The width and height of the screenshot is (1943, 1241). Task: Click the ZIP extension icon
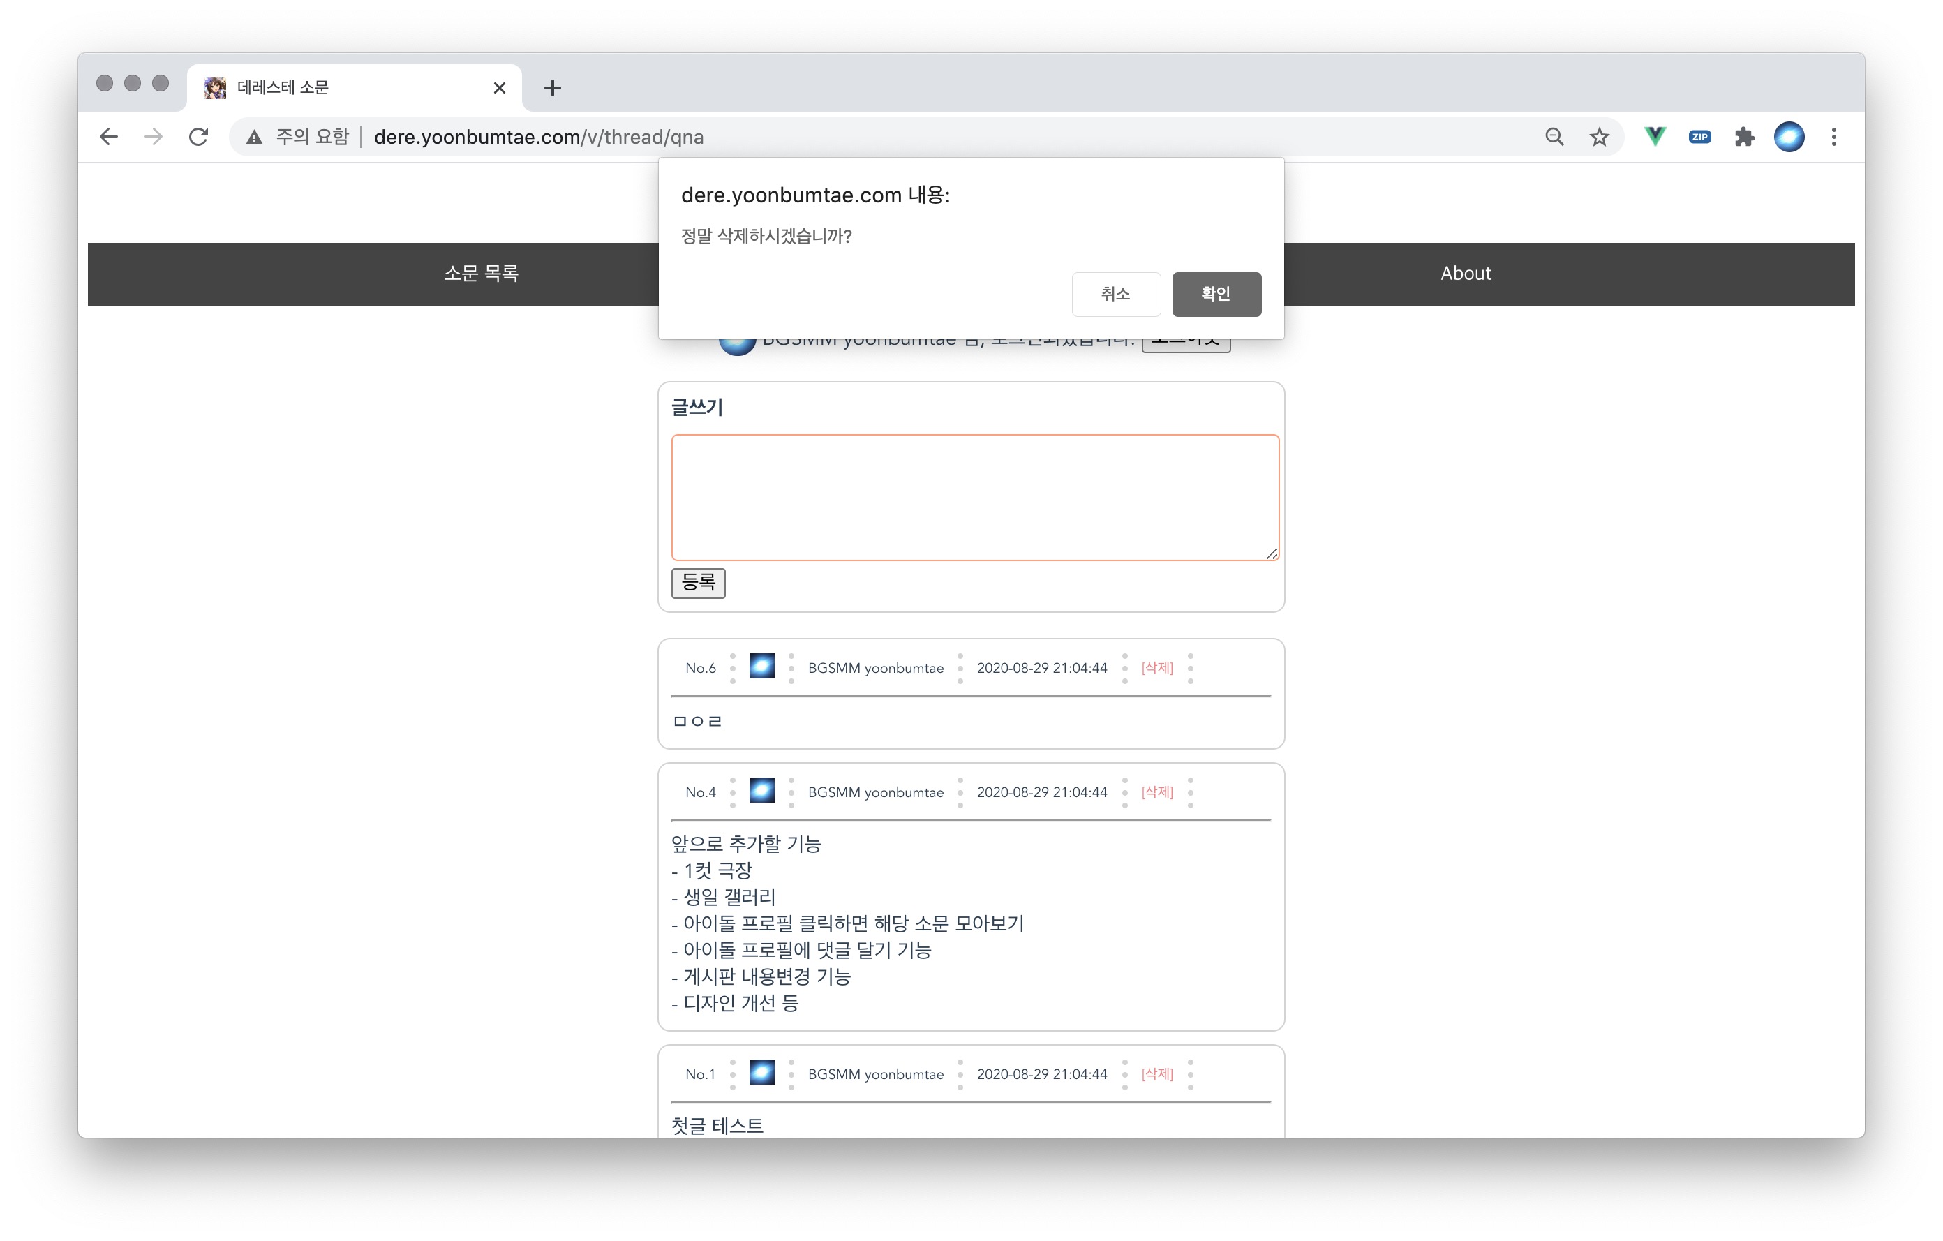click(x=1699, y=136)
